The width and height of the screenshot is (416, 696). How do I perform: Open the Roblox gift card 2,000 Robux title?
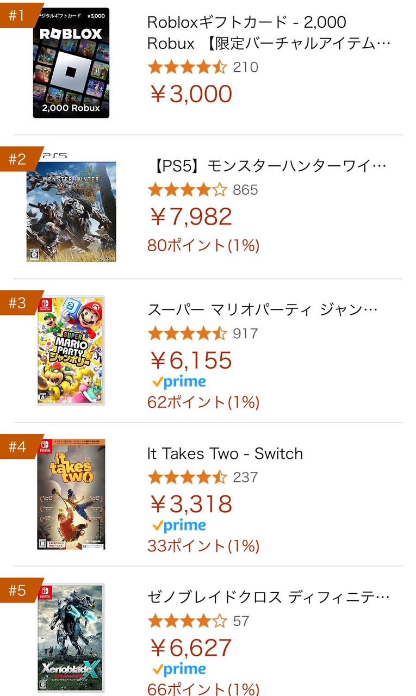269,33
